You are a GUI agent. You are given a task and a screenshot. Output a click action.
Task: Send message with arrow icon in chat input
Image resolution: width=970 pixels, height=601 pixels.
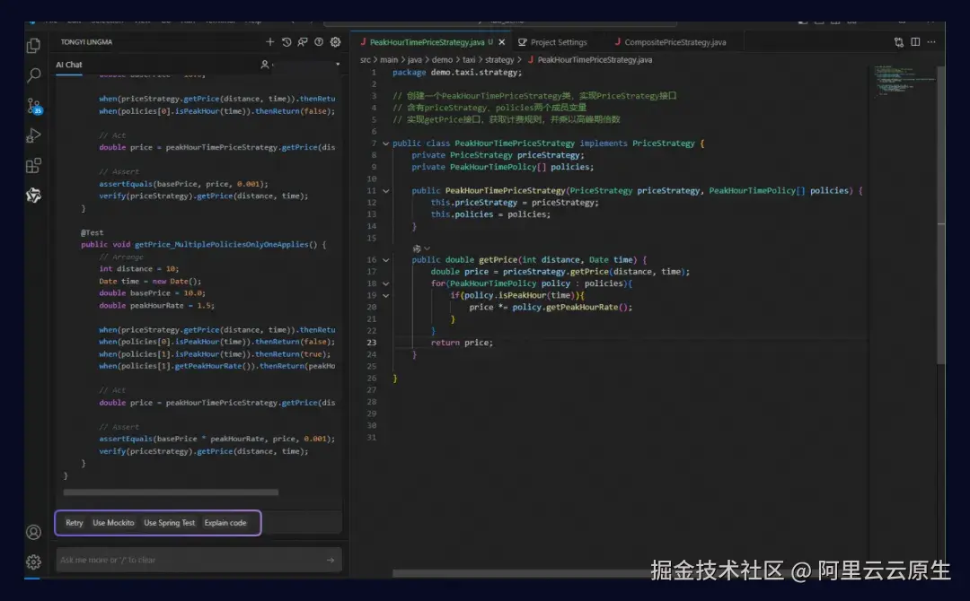(x=331, y=560)
